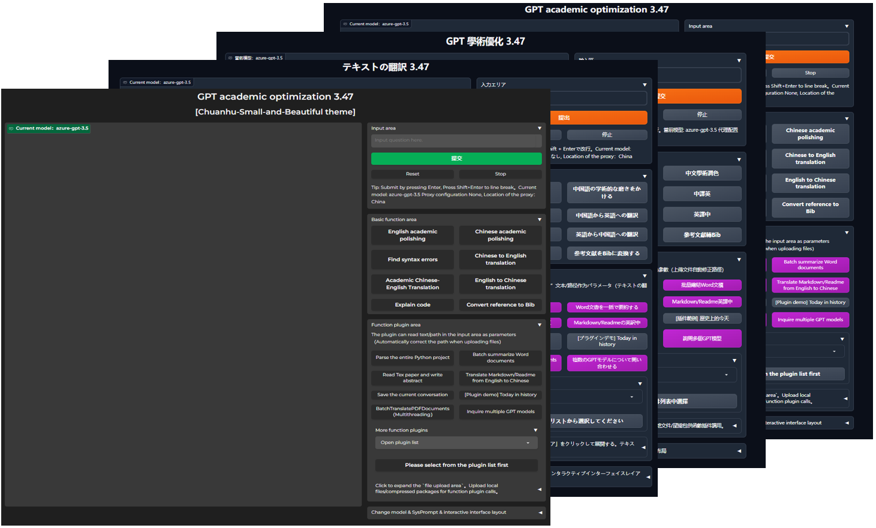The width and height of the screenshot is (876, 528).
Task: Click Stop in the front window
Action: point(500,173)
